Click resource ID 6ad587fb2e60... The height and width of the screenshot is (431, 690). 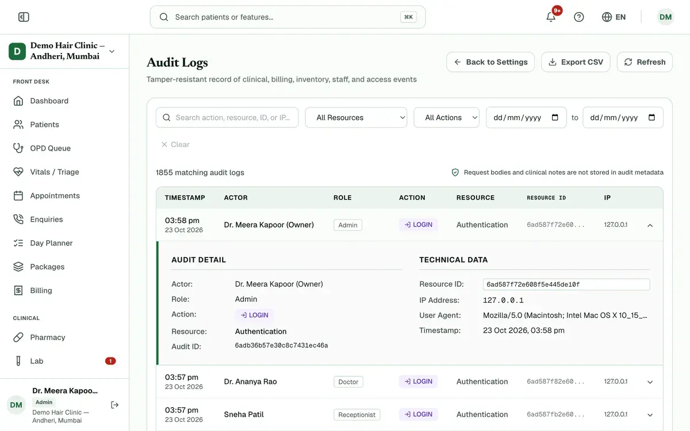(x=556, y=414)
